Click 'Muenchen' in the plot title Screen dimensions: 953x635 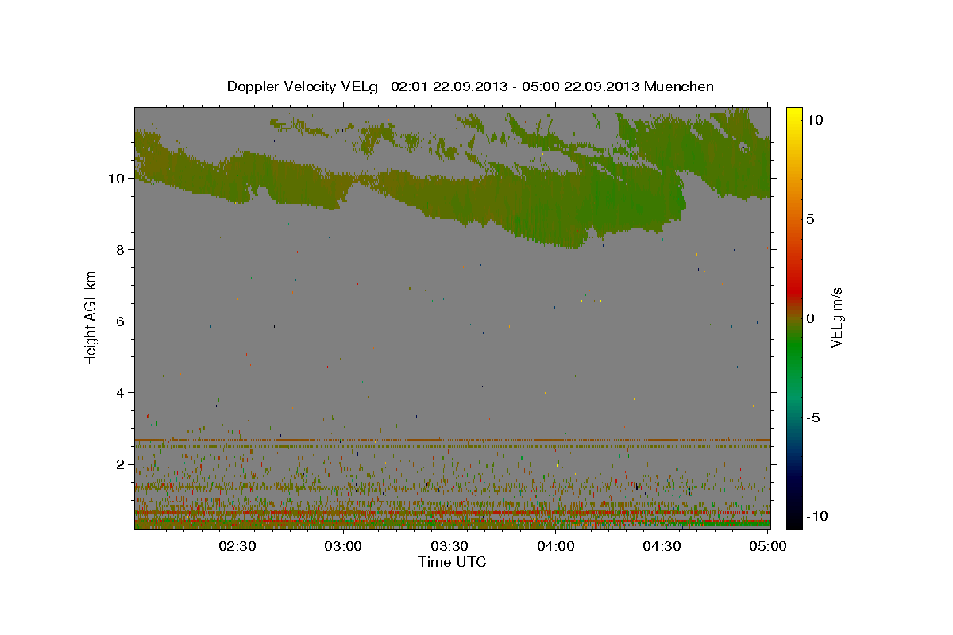click(x=680, y=87)
